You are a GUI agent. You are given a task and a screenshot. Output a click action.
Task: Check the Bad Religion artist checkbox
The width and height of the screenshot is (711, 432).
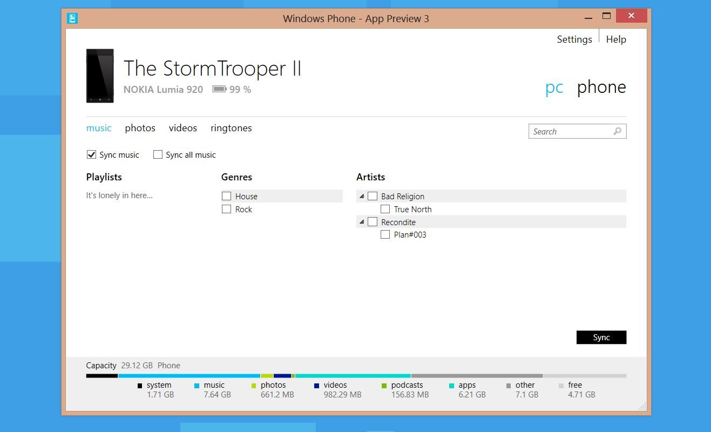pos(372,196)
